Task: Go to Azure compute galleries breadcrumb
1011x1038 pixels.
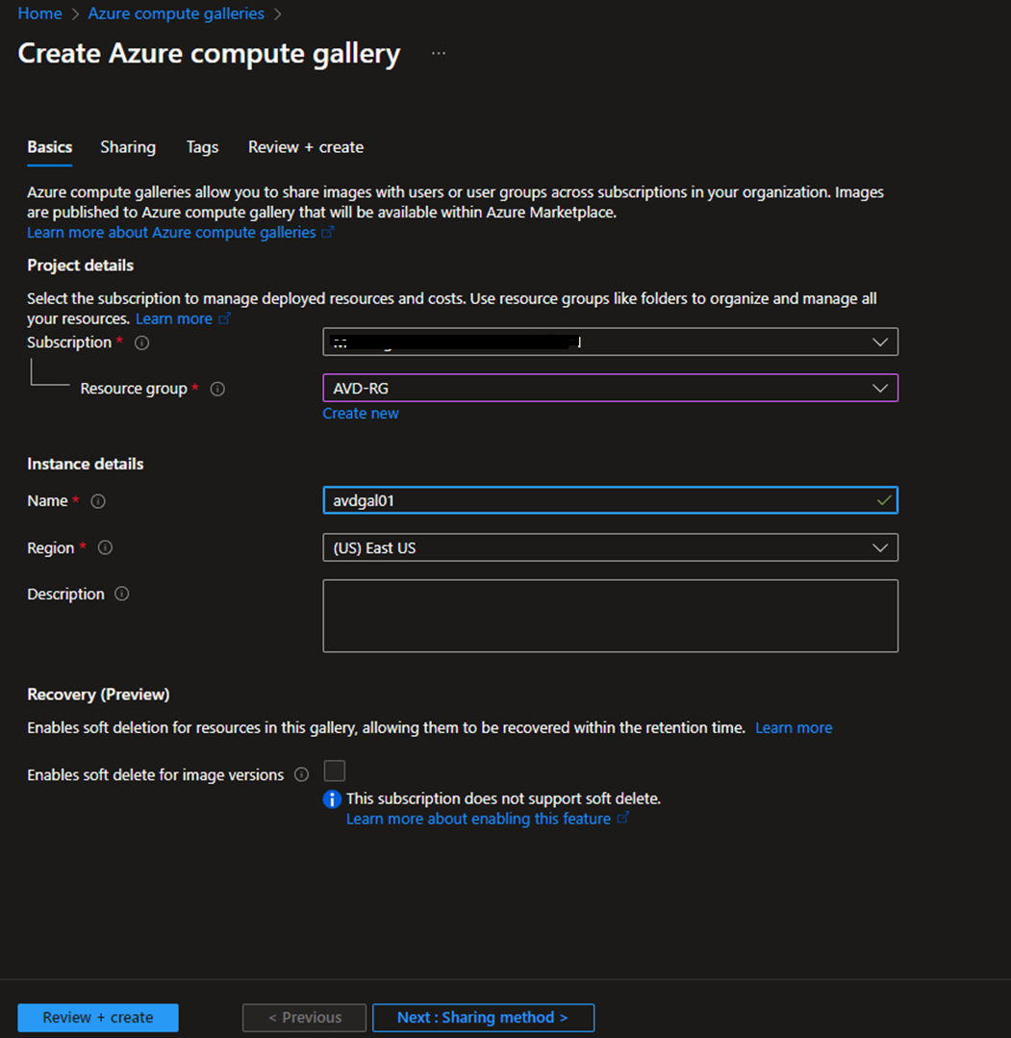Action: (x=176, y=13)
